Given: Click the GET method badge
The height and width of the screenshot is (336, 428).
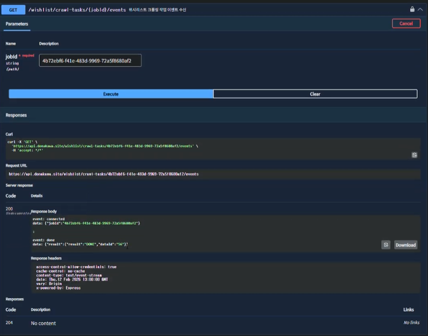Looking at the screenshot, I should point(13,9).
